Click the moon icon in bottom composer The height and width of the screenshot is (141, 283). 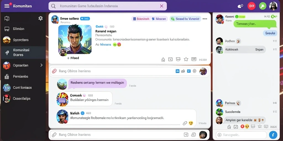pyautogui.click(x=193, y=134)
